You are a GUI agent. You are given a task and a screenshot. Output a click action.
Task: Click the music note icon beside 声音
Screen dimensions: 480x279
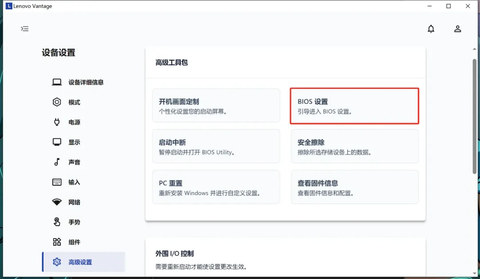(x=56, y=162)
